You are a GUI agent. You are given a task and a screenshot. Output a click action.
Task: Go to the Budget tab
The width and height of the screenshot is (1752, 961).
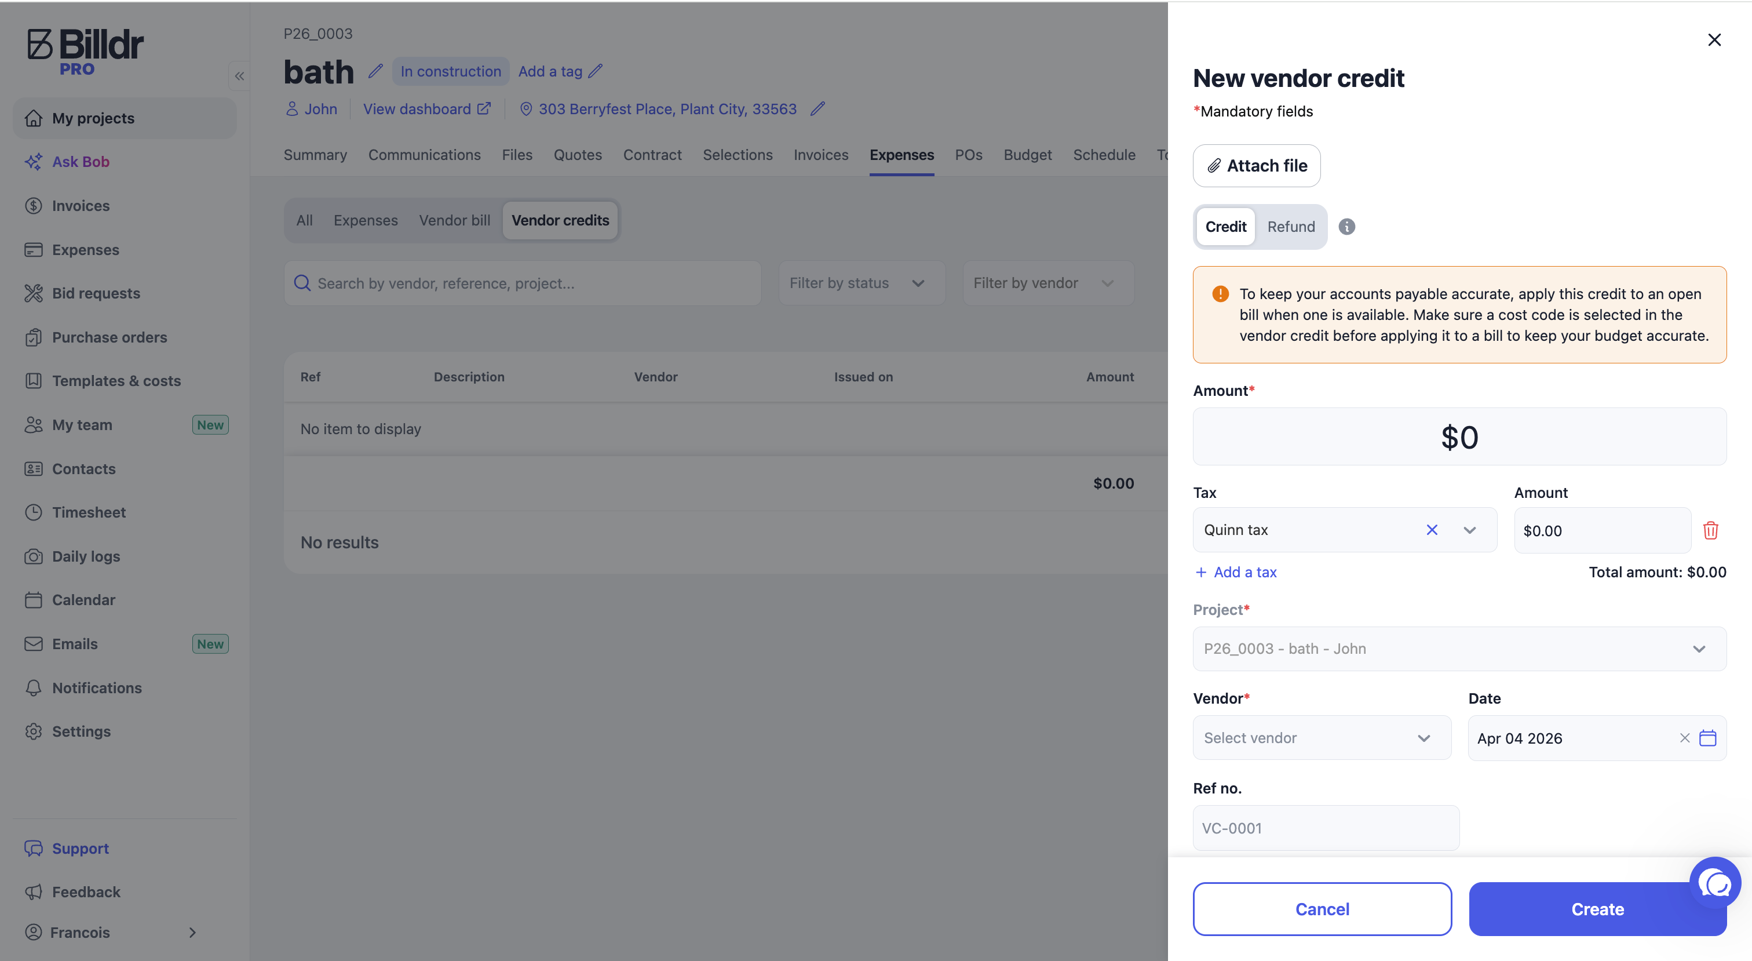click(1027, 155)
